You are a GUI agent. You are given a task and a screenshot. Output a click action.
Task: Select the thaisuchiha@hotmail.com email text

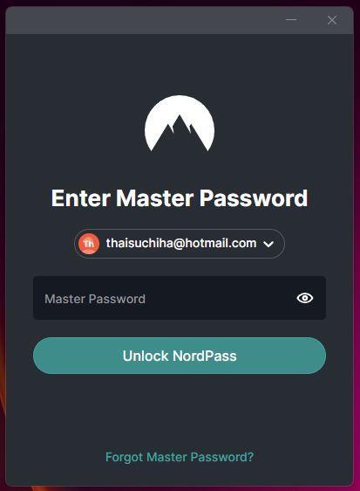tap(181, 243)
